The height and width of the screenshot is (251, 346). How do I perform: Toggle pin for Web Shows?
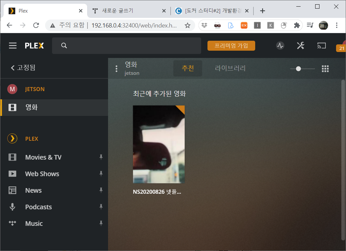coord(101,174)
